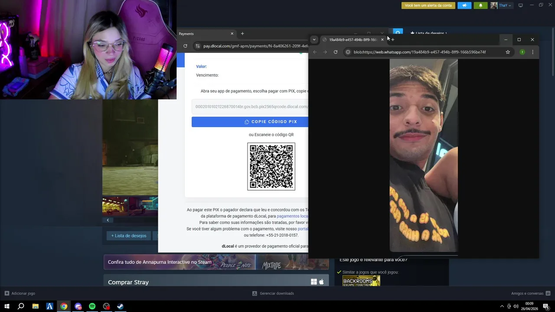The height and width of the screenshot is (312, 555).
Task: Click the Stray neon-street screenshot thumbnail
Action: click(x=144, y=206)
